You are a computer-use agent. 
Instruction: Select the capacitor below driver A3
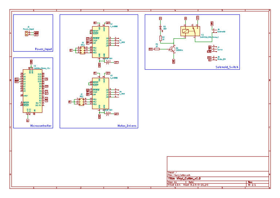[x=107, y=114]
